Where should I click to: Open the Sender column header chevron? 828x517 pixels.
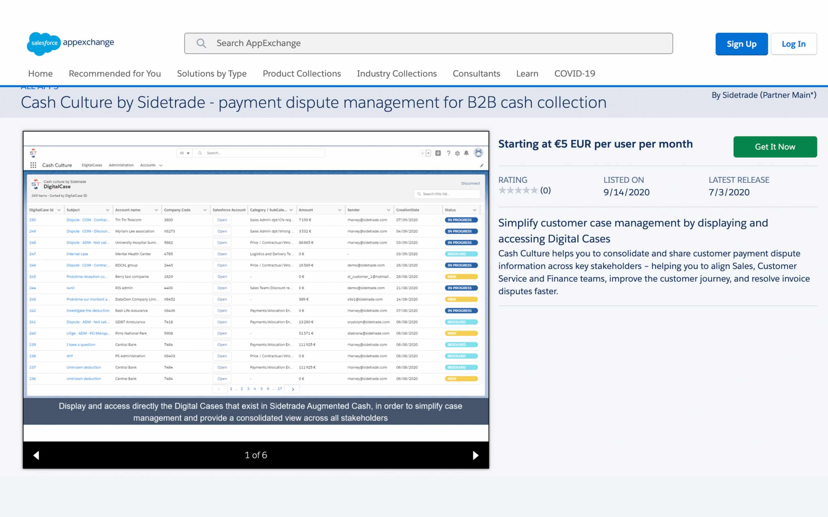(x=388, y=210)
